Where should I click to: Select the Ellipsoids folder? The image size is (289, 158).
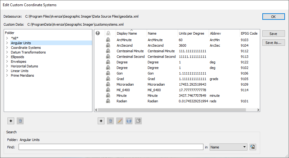point(17,57)
